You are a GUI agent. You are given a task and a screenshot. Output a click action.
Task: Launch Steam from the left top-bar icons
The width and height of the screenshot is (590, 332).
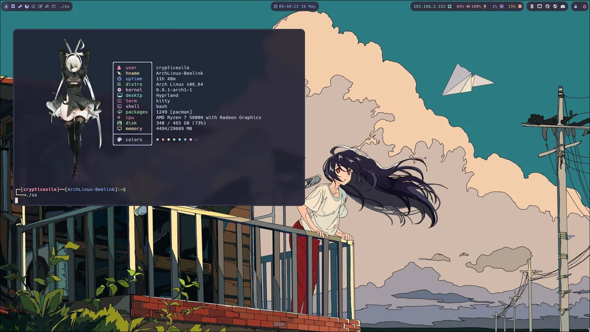[20, 6]
